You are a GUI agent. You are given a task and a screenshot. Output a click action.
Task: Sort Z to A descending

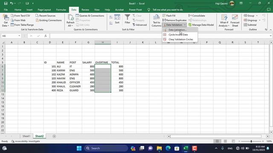(x=111, y=23)
